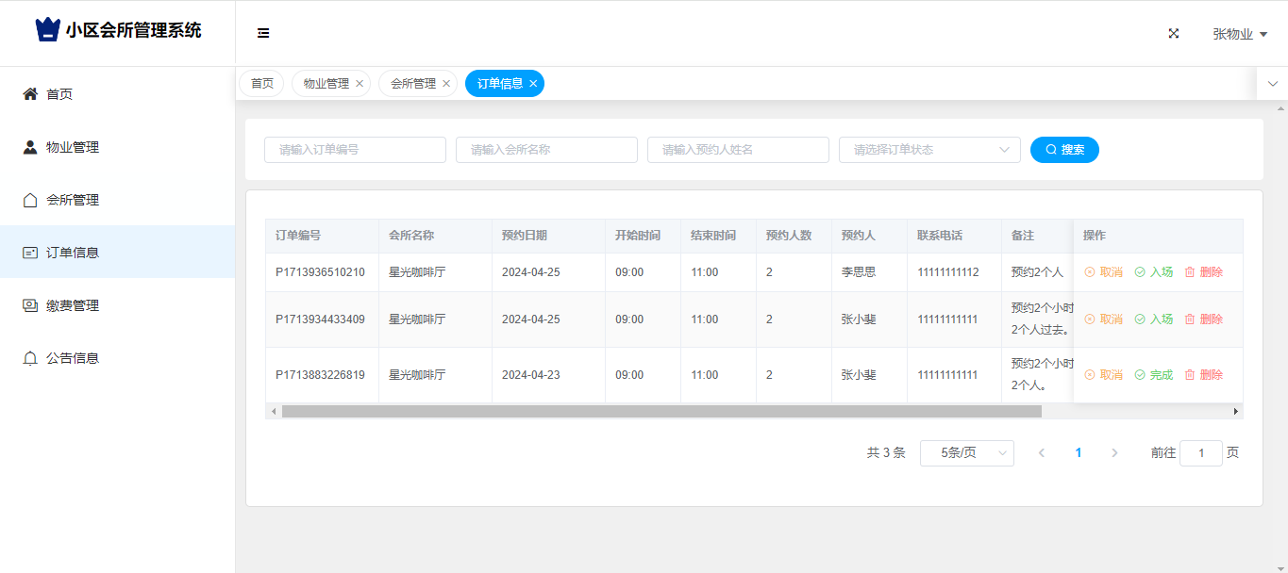Switch to the 首页 tab

pos(261,84)
